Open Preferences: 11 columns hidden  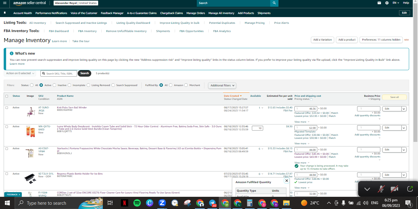pos(381,40)
